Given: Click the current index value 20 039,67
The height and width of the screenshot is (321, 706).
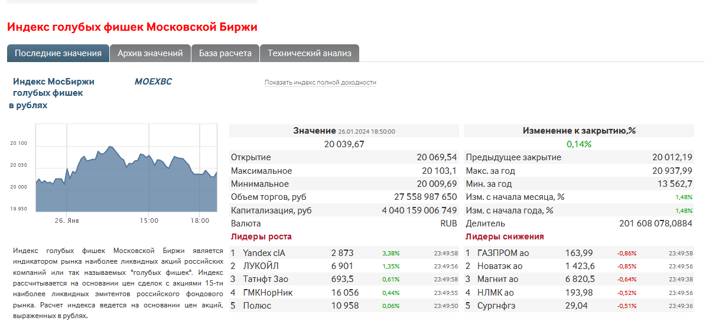Looking at the screenshot, I should pyautogui.click(x=344, y=144).
